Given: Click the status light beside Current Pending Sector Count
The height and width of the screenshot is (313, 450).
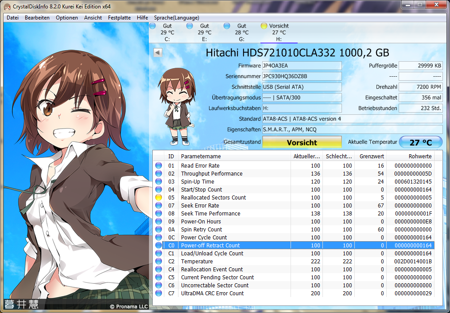Looking at the screenshot, I should pyautogui.click(x=158, y=277).
